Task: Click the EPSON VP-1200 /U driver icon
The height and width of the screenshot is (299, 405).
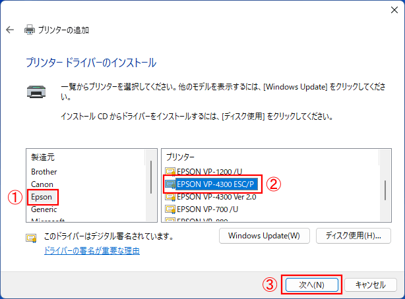Action: pyautogui.click(x=170, y=171)
